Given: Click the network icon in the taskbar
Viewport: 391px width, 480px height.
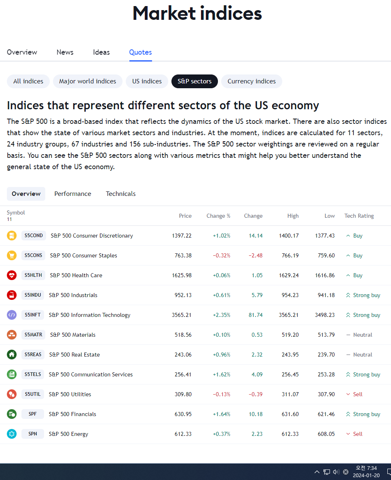Looking at the screenshot, I should (x=327, y=472).
